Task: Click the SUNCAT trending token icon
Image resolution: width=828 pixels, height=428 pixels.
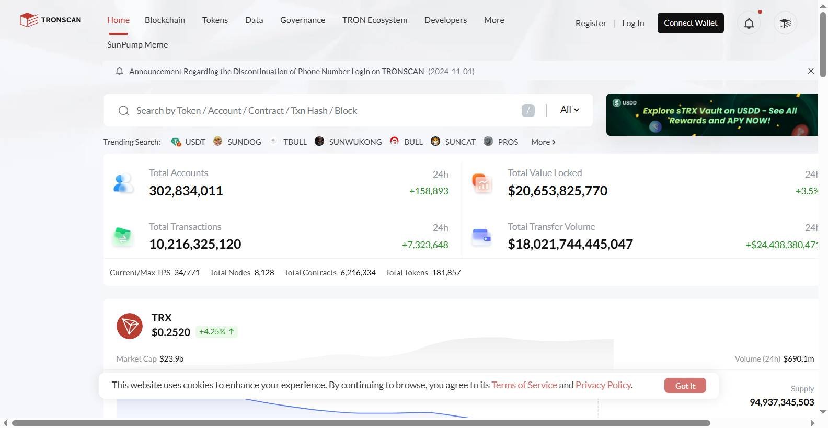Action: coord(435,141)
